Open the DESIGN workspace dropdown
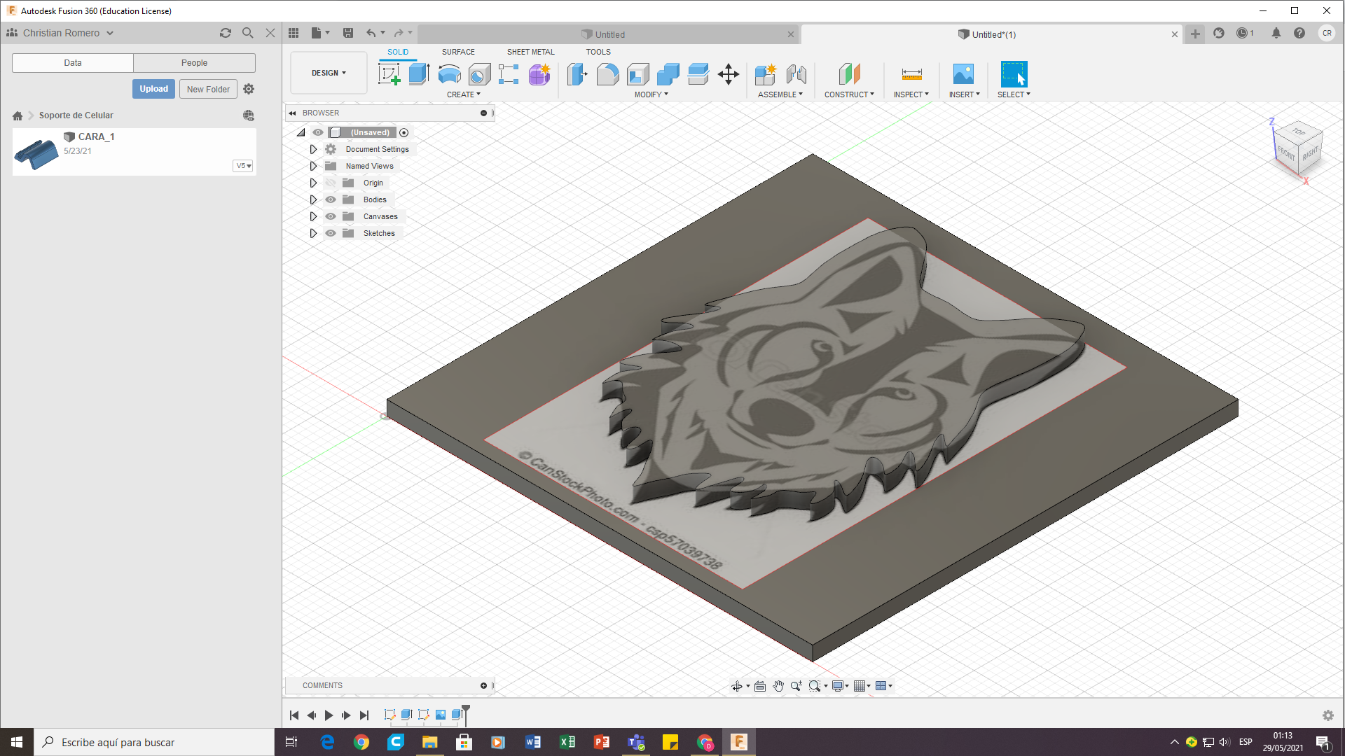Viewport: 1345px width, 756px height. point(329,73)
